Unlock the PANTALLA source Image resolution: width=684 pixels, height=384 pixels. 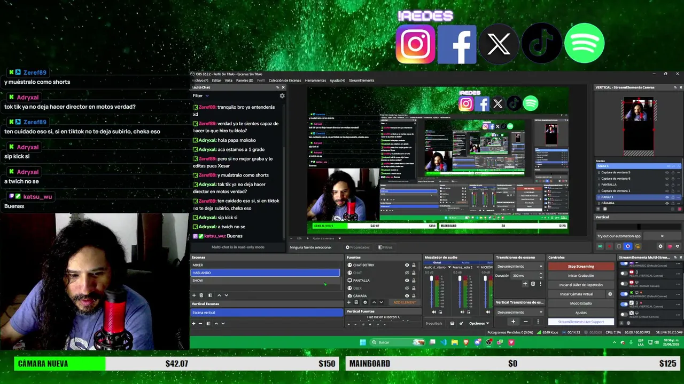click(x=414, y=281)
